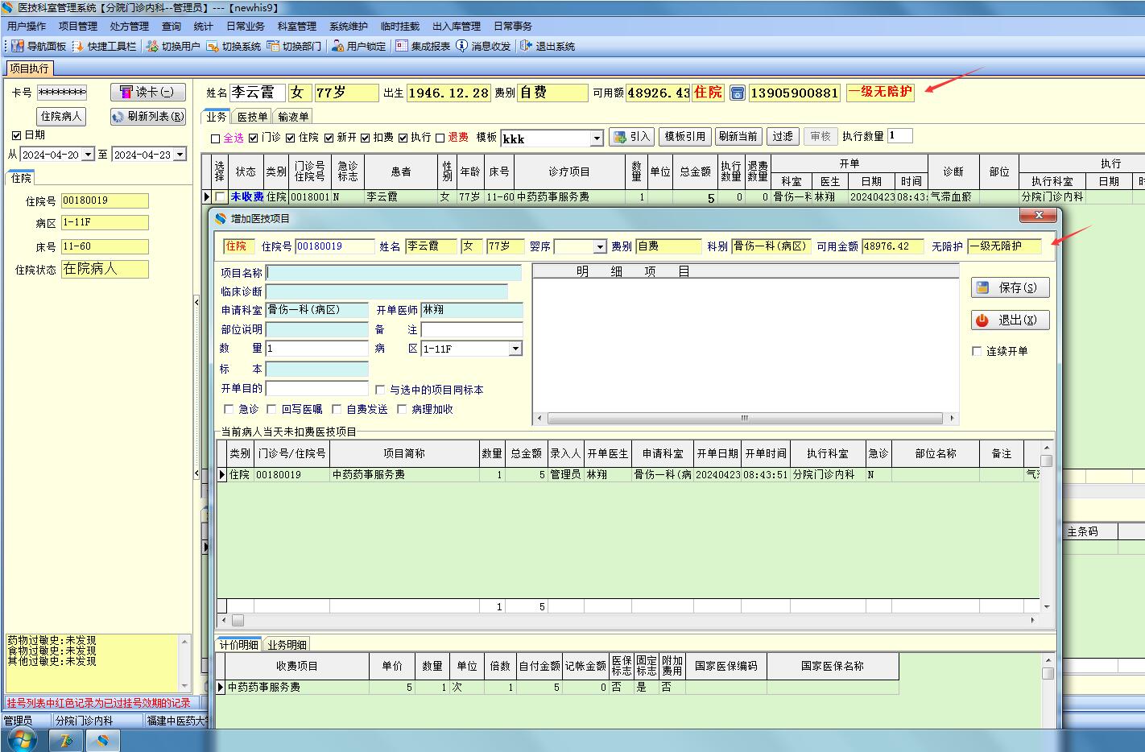The image size is (1145, 752).
Task: Open the Windows Start menu
Action: tap(22, 740)
